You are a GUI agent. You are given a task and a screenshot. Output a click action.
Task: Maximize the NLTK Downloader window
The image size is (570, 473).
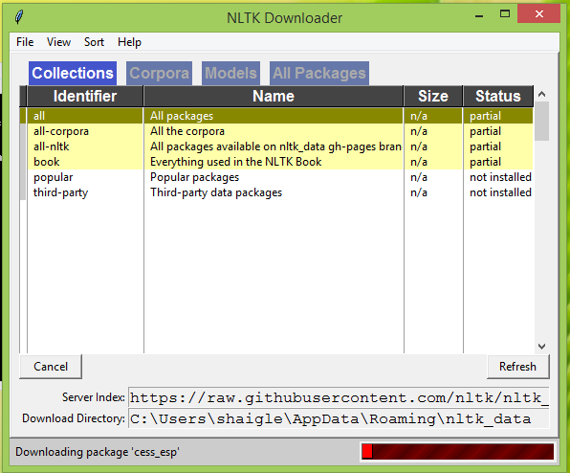pyautogui.click(x=505, y=14)
